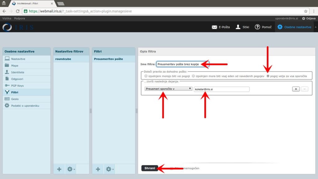Add new filter in Filtri panel

click(x=98, y=169)
